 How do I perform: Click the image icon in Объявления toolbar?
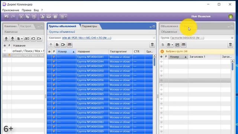(x=177, y=45)
